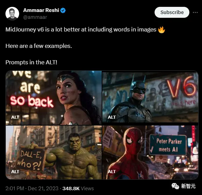The height and width of the screenshot is (195, 202).
Task: Click the 2:01 PM · Dec 21, 2023 timestamp
Action: (32, 188)
